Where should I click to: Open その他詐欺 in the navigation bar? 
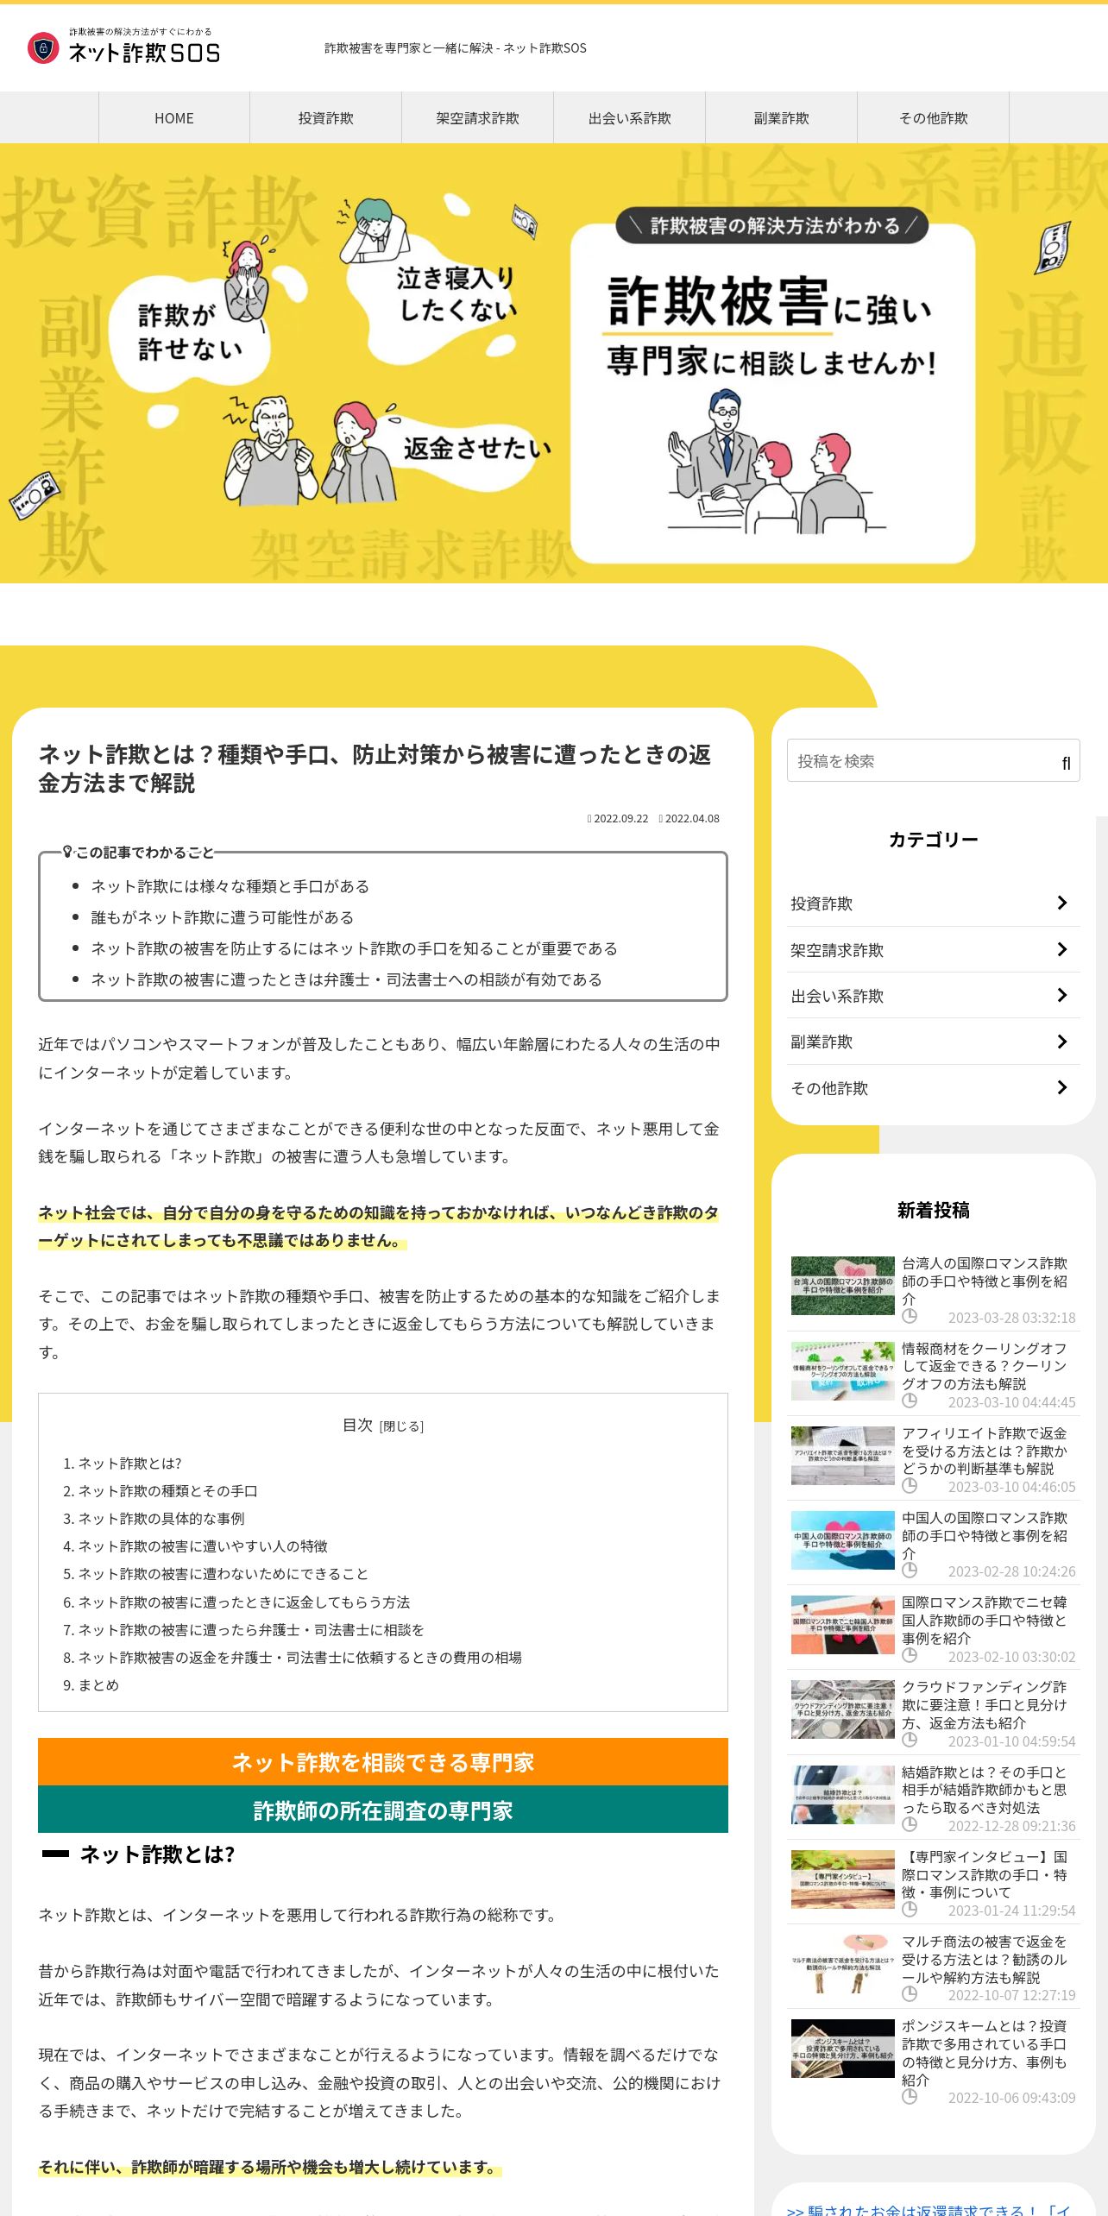(934, 118)
